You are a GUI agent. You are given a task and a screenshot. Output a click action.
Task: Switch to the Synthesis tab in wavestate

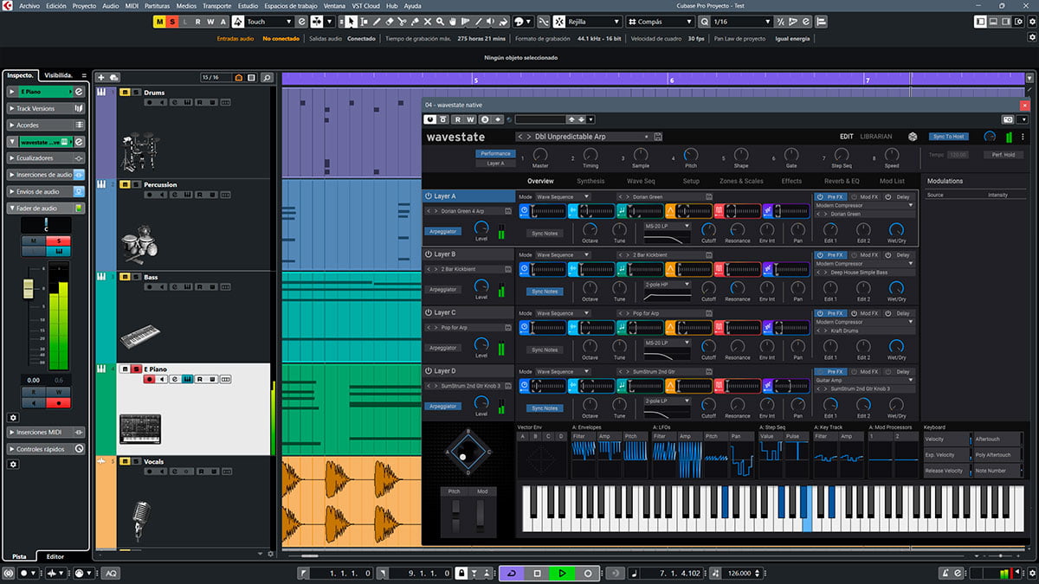click(590, 181)
